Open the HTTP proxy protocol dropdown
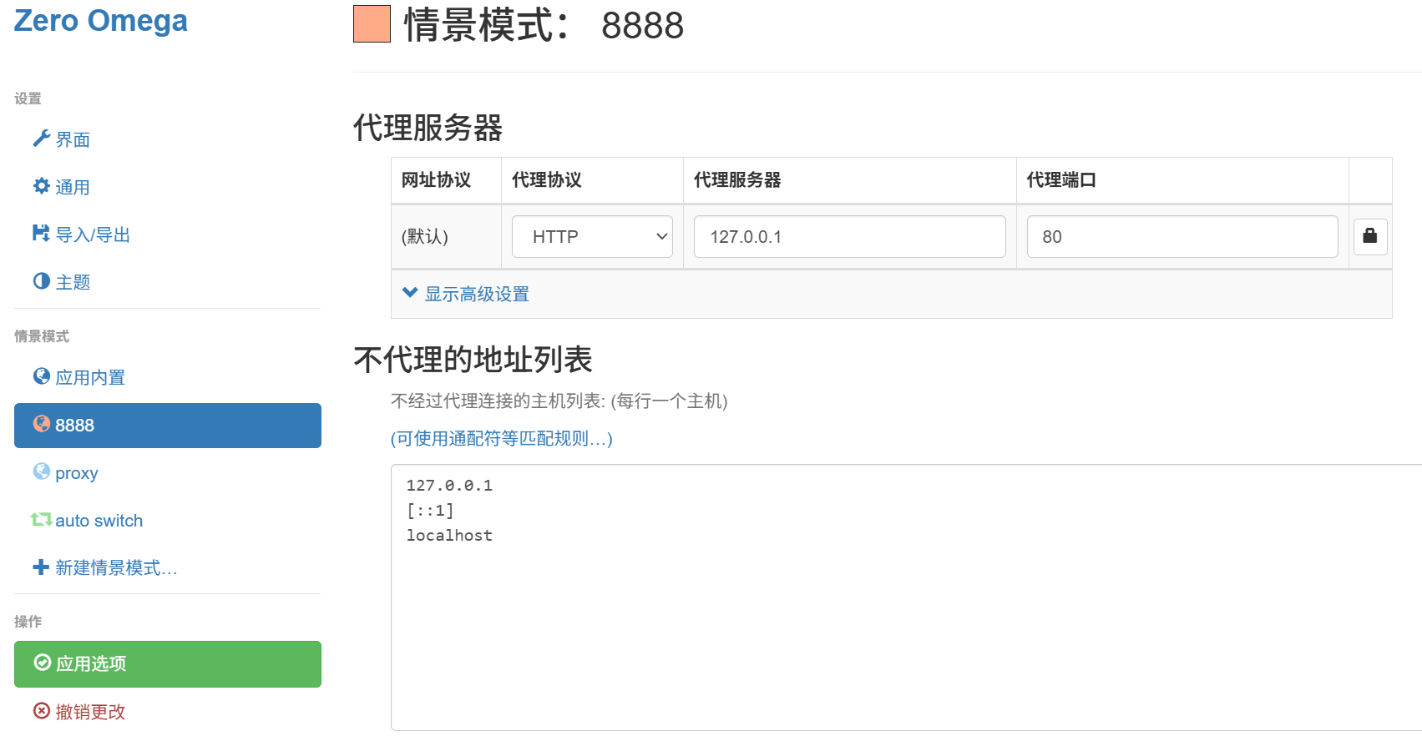The image size is (1422, 741). pyautogui.click(x=592, y=237)
